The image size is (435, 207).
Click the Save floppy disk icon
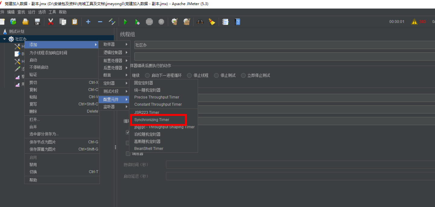click(x=37, y=22)
